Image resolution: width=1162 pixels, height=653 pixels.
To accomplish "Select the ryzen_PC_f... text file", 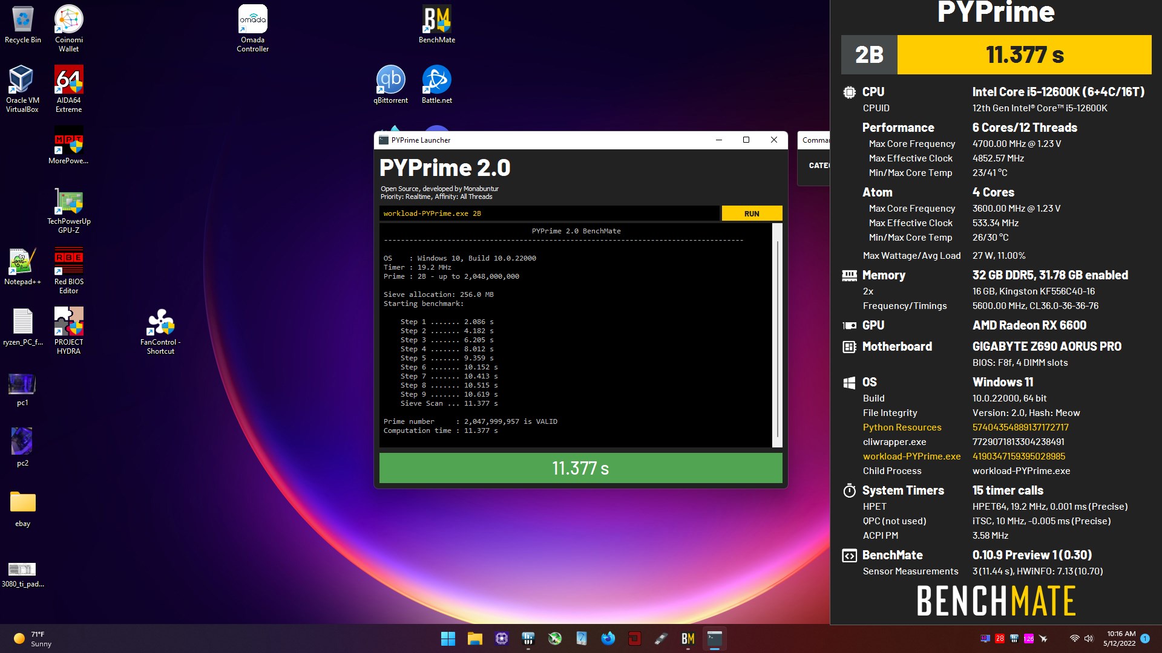I will tap(23, 326).
